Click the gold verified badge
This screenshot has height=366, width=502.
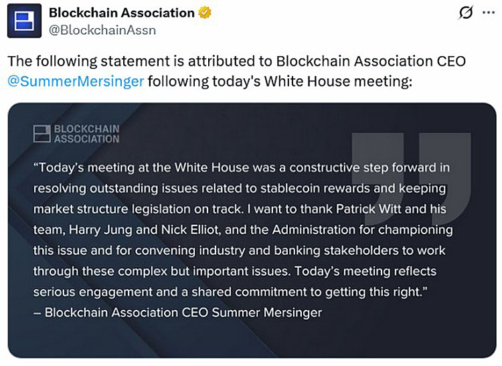[205, 13]
